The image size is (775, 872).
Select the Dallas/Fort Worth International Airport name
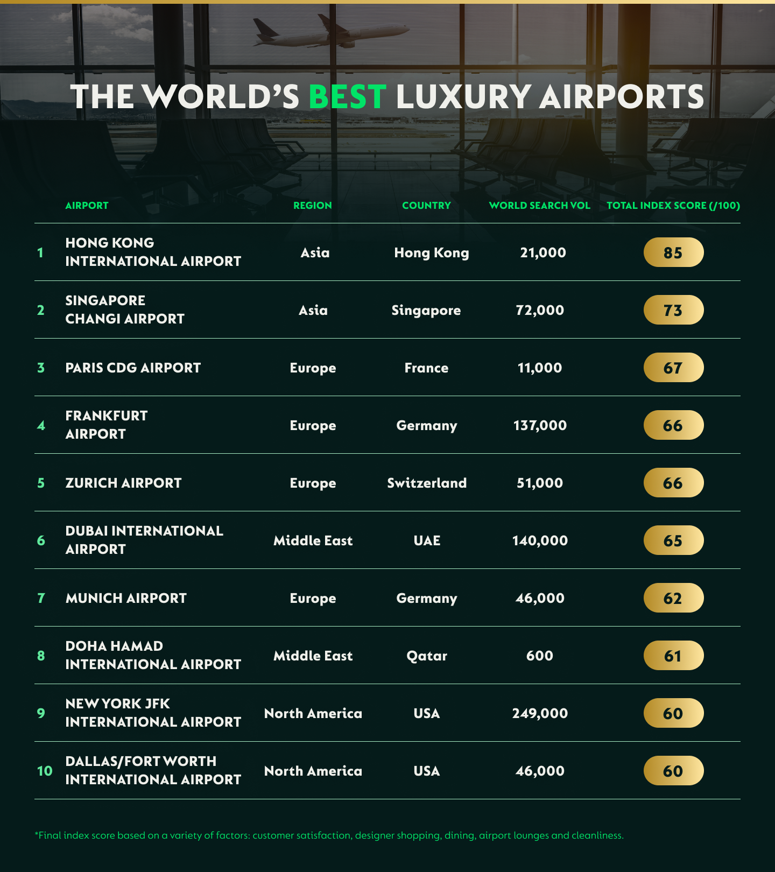(153, 770)
